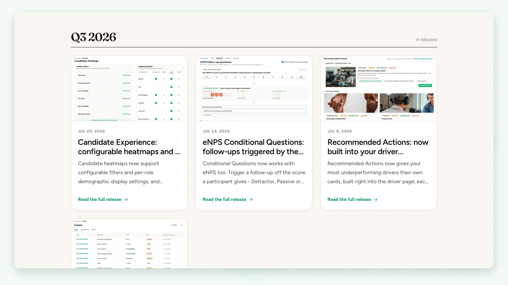Screen dimensions: 508x285
Task: Open the Cases table screenshot thumbnail
Action: pyautogui.click(x=129, y=244)
